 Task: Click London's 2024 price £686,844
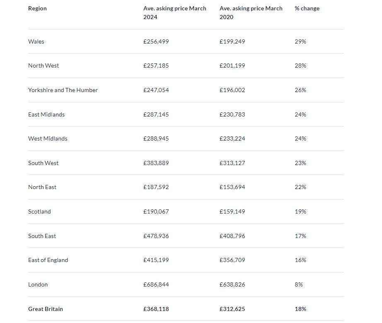pos(156,284)
